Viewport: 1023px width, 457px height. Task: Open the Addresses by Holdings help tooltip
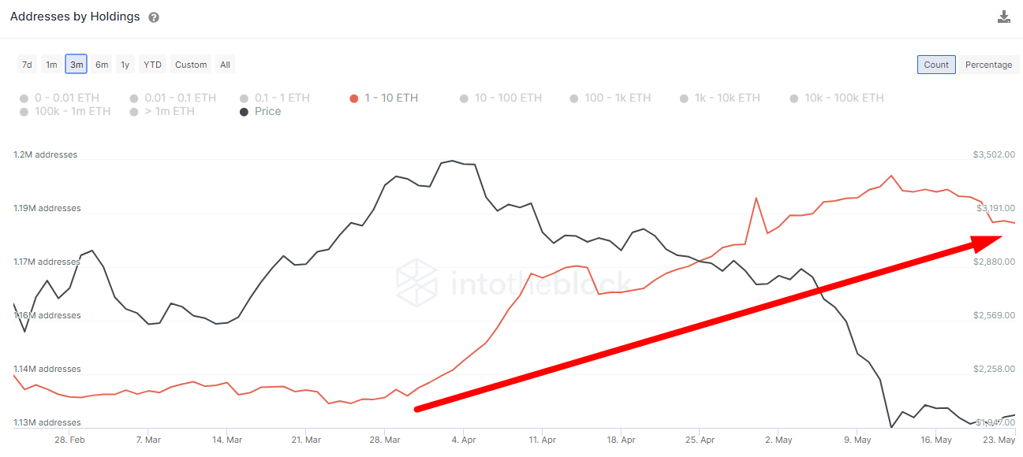point(153,17)
